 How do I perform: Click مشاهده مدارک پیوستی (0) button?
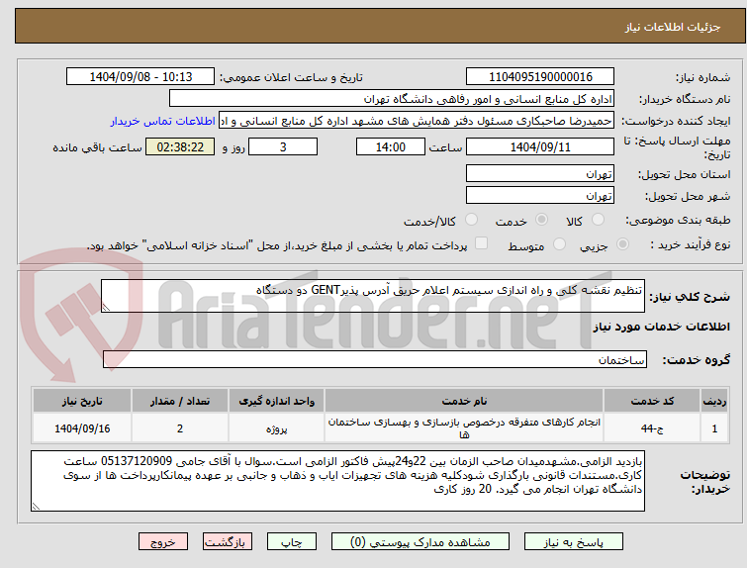(x=420, y=542)
